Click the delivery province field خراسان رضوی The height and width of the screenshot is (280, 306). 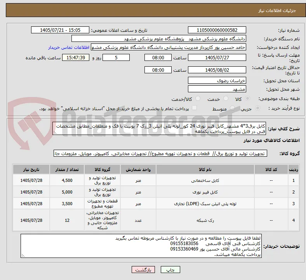click(217, 81)
